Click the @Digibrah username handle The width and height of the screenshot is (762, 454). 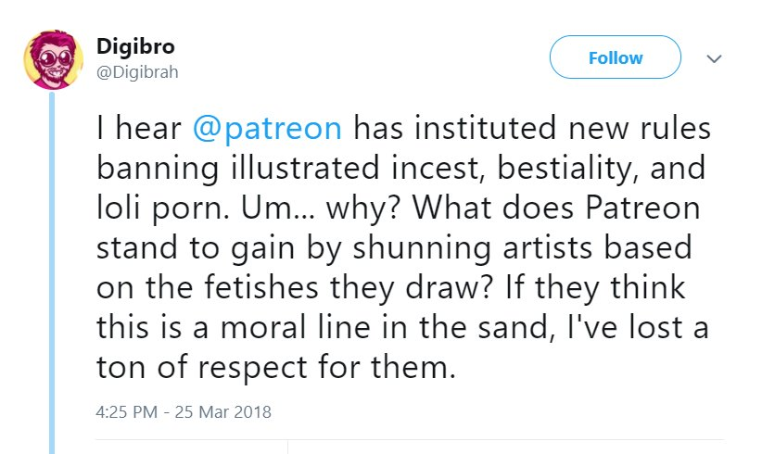(138, 71)
